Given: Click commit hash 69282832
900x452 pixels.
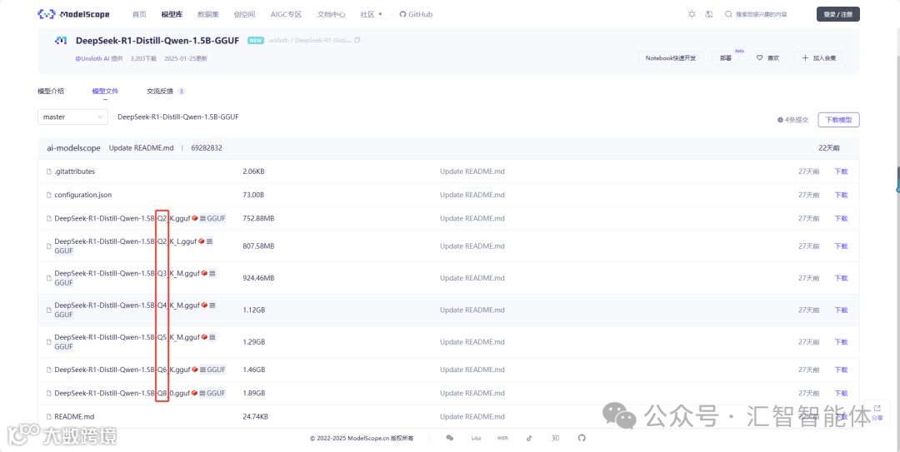Looking at the screenshot, I should (x=207, y=148).
